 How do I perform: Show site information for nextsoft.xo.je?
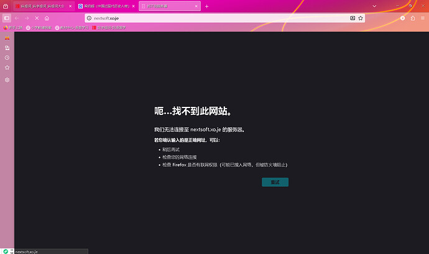click(x=89, y=18)
